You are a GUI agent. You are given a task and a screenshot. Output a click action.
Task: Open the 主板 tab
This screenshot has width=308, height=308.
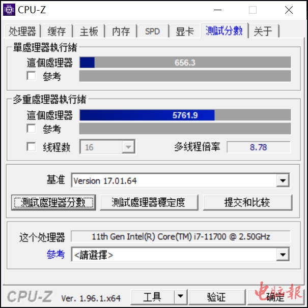tap(89, 31)
